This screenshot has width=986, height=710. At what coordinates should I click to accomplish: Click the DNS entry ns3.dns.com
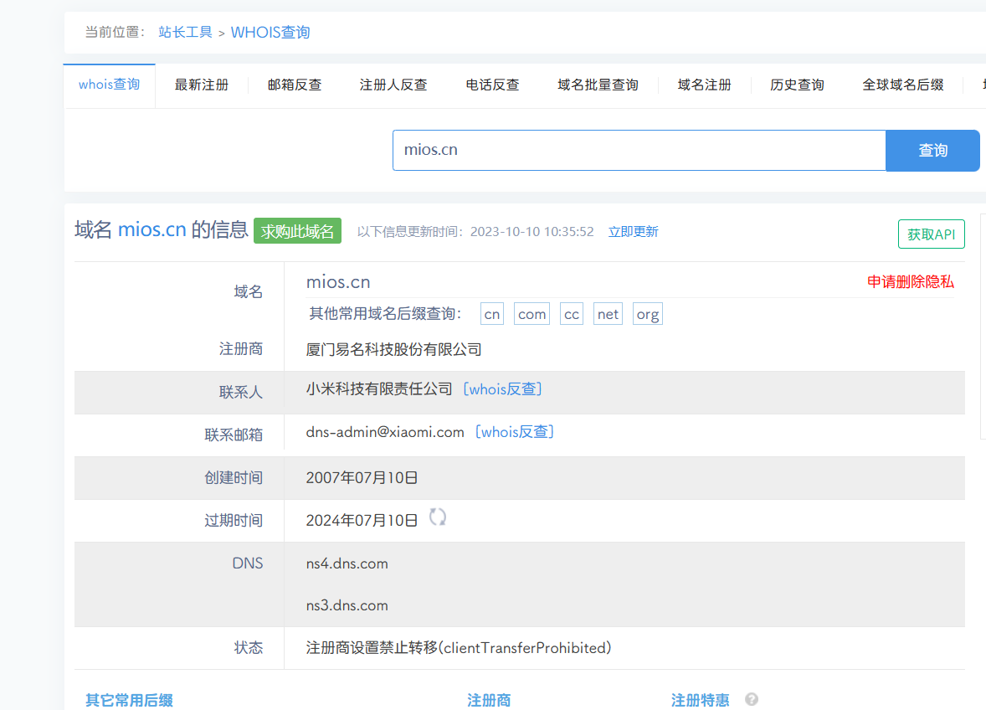coord(347,605)
